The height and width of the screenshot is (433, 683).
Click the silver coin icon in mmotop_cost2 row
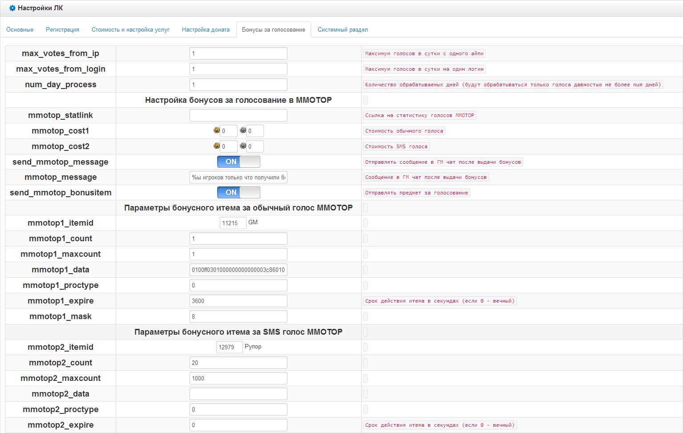pos(243,146)
